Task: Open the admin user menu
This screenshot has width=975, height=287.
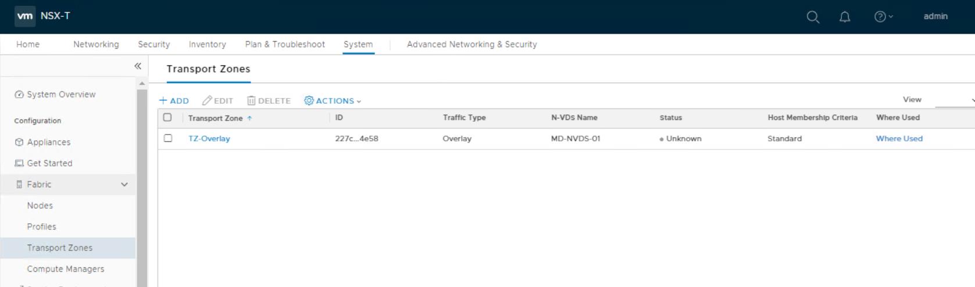Action: 935,16
